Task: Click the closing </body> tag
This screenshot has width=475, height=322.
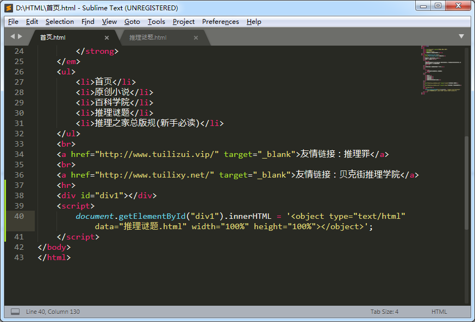Action: pos(54,247)
